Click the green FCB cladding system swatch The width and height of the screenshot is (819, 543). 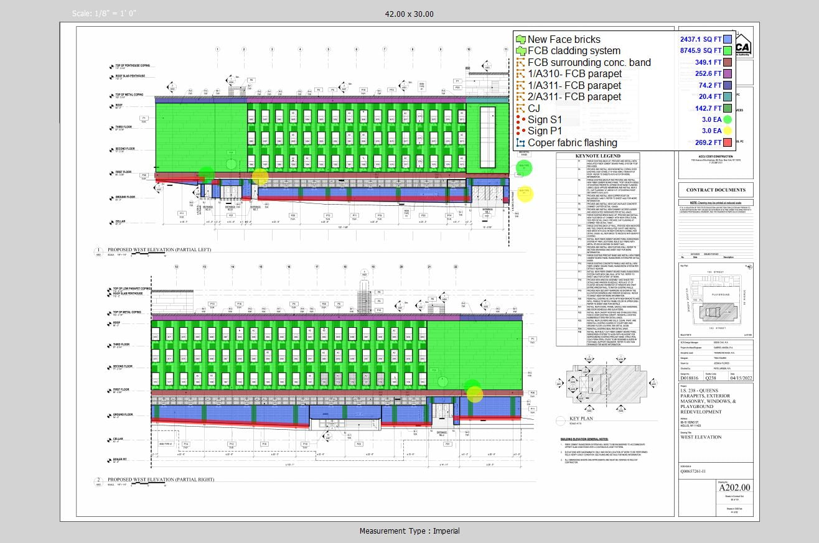(x=728, y=51)
